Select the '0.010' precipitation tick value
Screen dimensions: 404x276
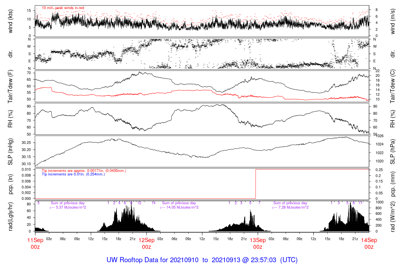click(26, 170)
